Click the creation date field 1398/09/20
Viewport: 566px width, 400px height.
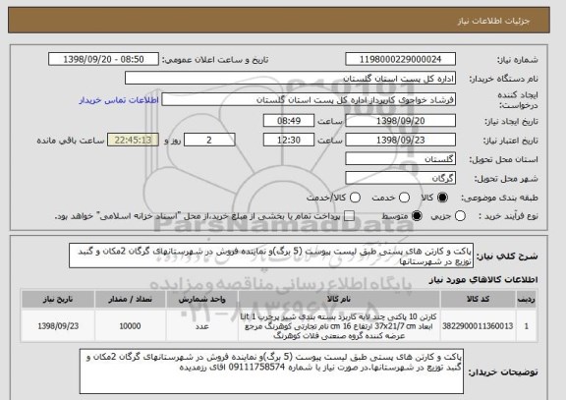[x=400, y=121]
